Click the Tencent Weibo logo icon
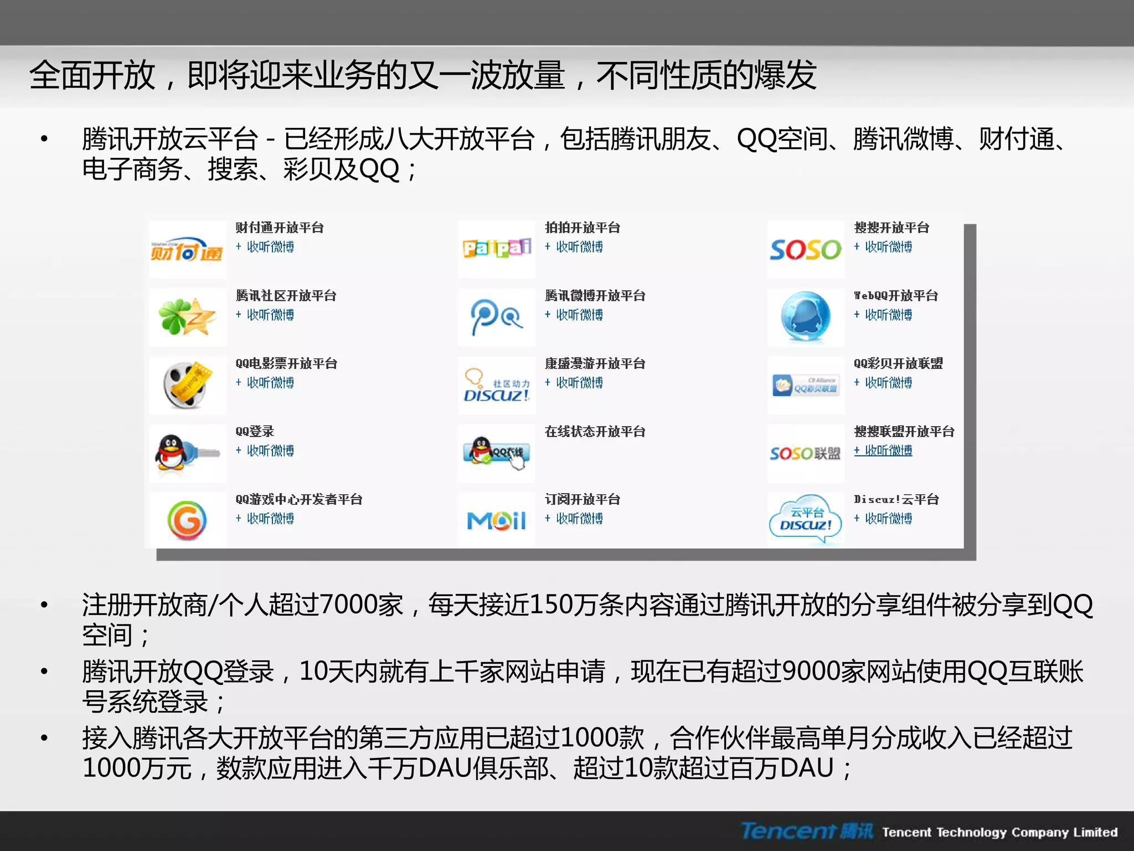The width and height of the screenshot is (1134, 851). [497, 317]
